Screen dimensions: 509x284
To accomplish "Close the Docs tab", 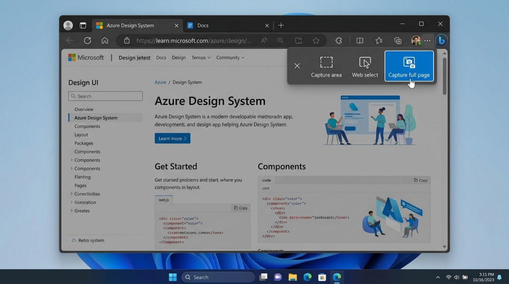I will click(x=267, y=25).
